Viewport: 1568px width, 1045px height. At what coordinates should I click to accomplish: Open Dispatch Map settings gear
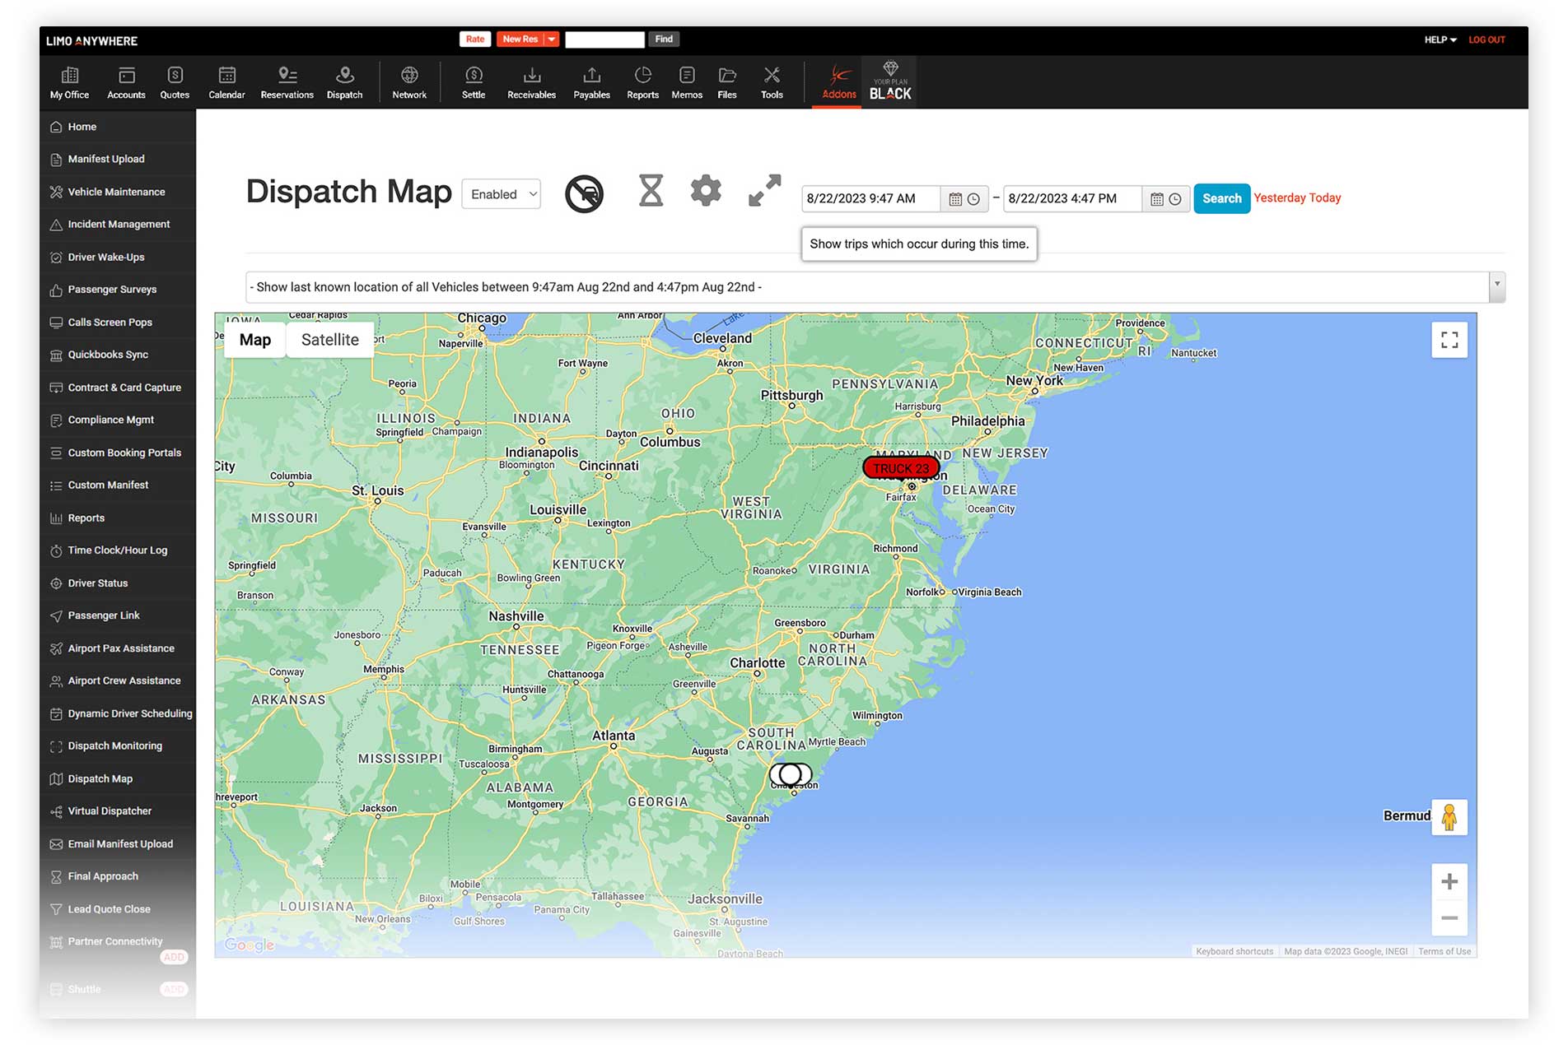click(x=706, y=191)
